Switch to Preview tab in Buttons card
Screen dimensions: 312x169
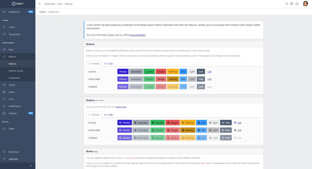tap(94, 64)
